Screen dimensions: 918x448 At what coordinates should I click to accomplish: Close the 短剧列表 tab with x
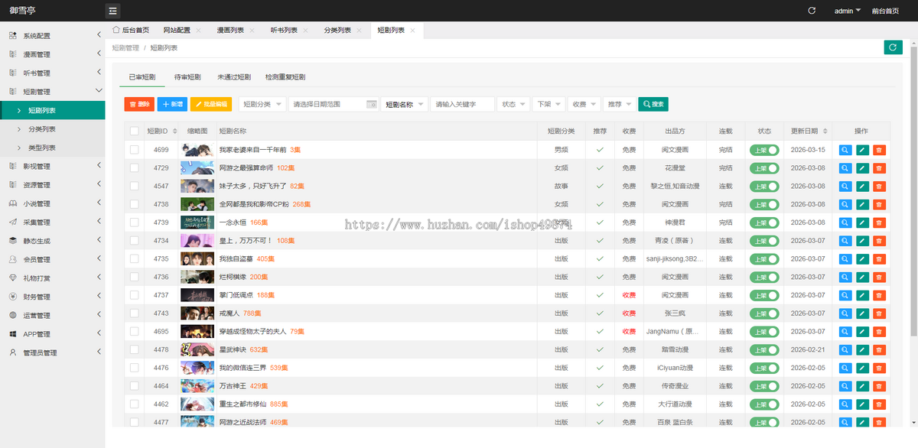tap(412, 31)
